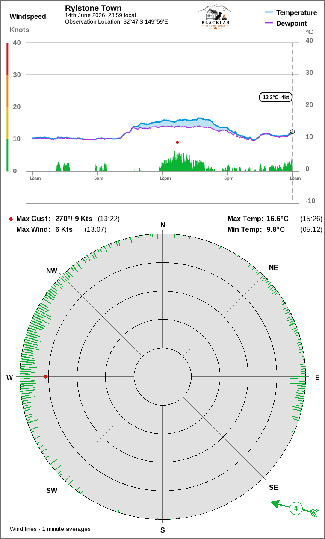The image size is (325, 539).
Task: Click the NW compass label
Action: (52, 270)
